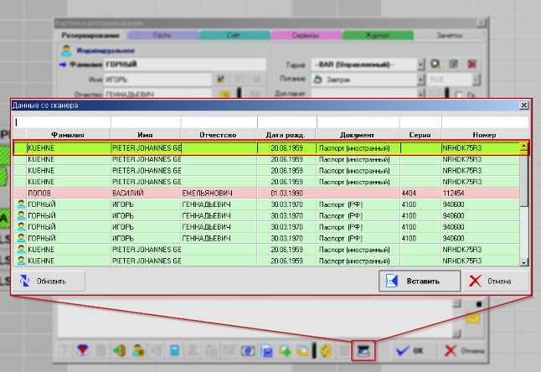Click the first icon in the bottom toolbar
This screenshot has width=541, height=372.
pyautogui.click(x=65, y=349)
